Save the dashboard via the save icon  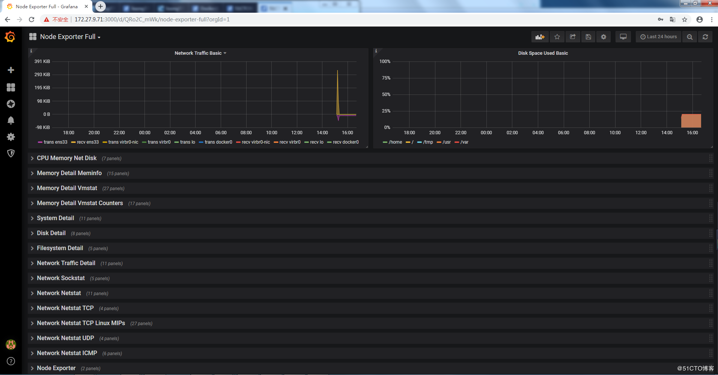tap(588, 36)
